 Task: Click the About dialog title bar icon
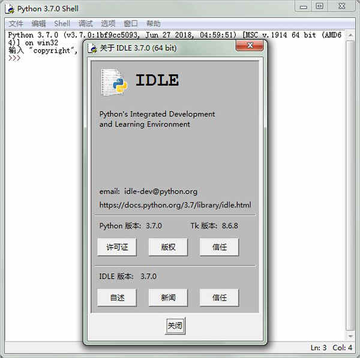tap(92, 48)
